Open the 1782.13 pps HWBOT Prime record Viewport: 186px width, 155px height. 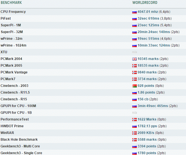coord(147,126)
